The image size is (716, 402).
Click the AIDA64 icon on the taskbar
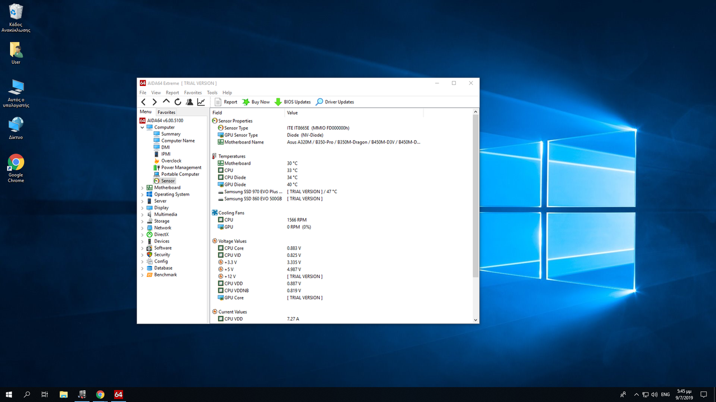pyautogui.click(x=119, y=394)
